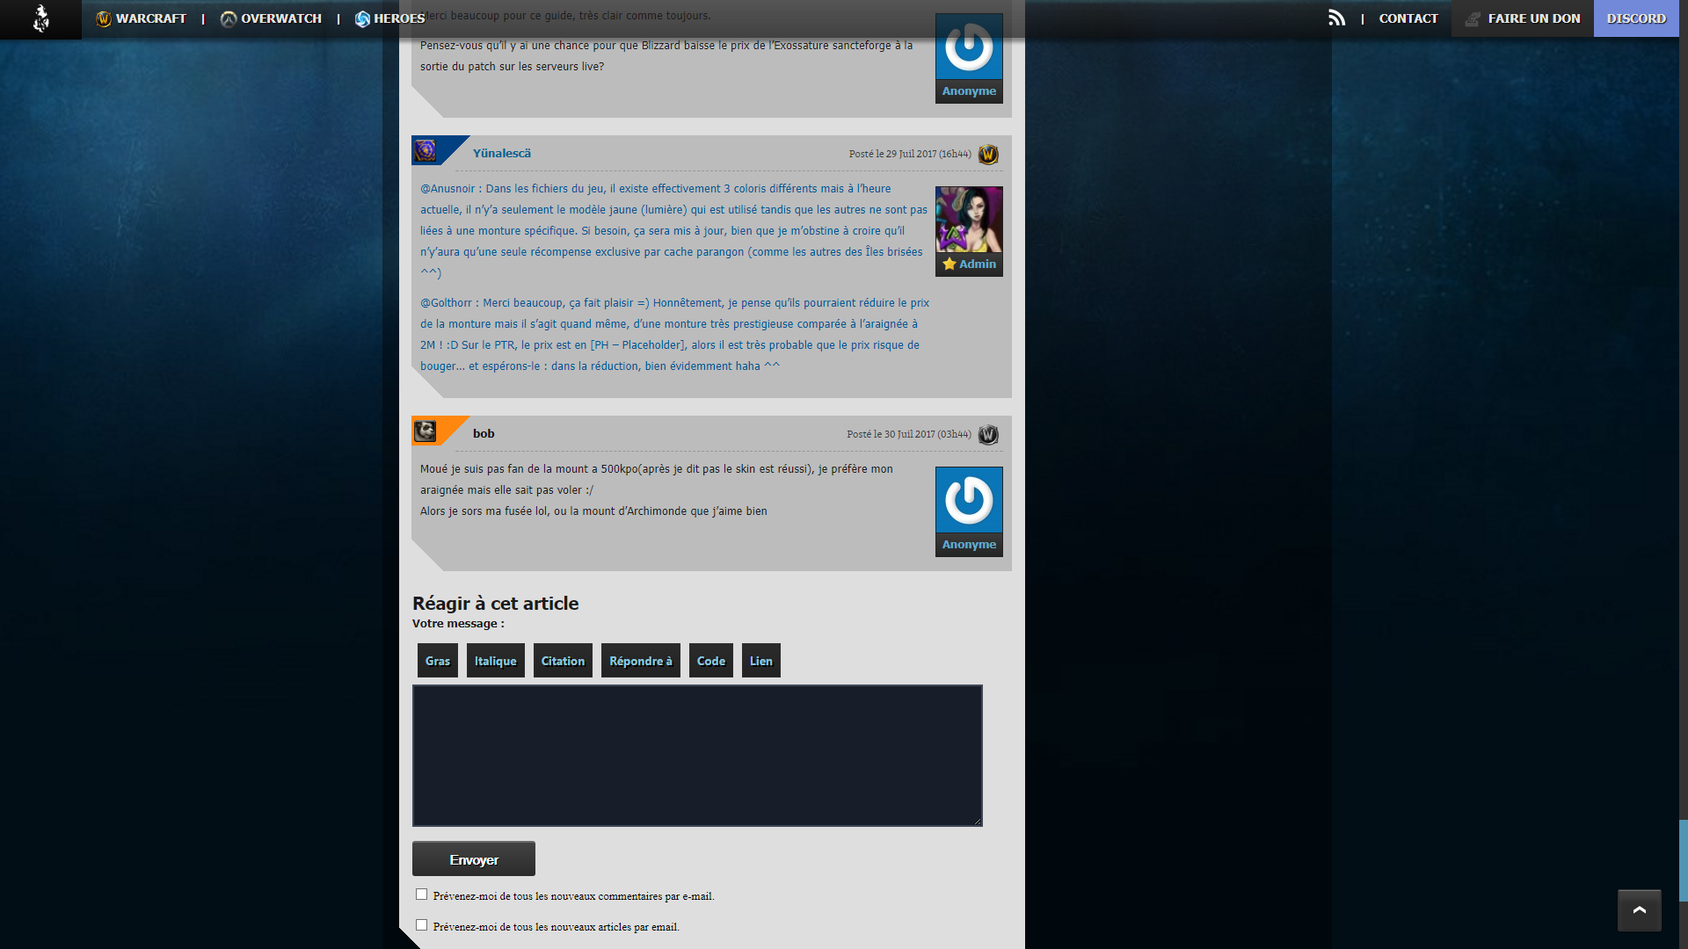This screenshot has width=1688, height=949.
Task: Click the Discord button
Action: coord(1635,18)
